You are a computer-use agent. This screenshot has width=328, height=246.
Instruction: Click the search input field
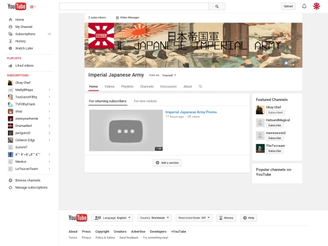pyautogui.click(x=134, y=7)
